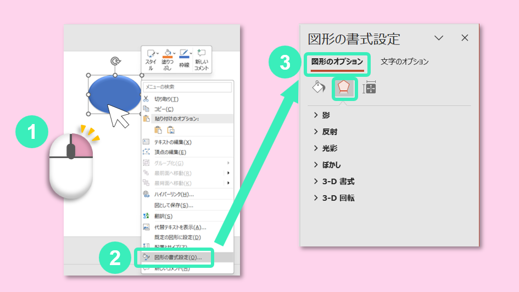Expand the ぼかし (Soft Edges) section
Viewport: 519px width, 292px height.
(x=332, y=165)
